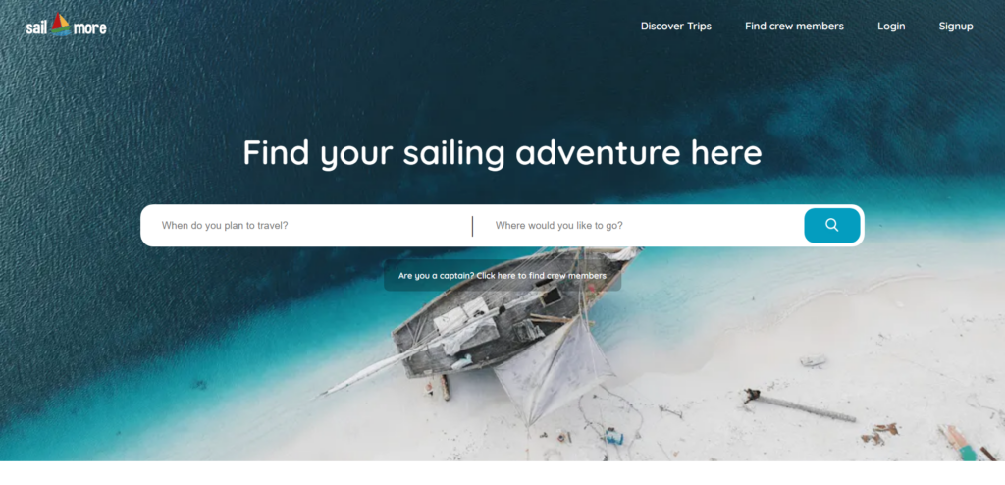Screen dimensions: 1005x485
Task: Focus the 'Where would you like to go?' field
Action: tap(641, 226)
